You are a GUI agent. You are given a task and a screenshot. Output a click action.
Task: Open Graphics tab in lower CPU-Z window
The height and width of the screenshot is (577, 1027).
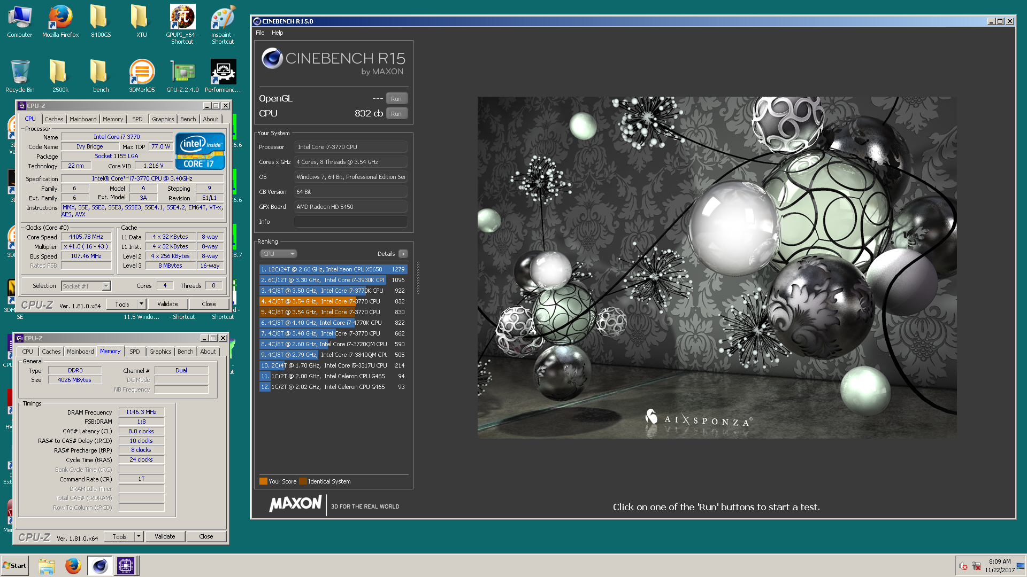click(160, 352)
